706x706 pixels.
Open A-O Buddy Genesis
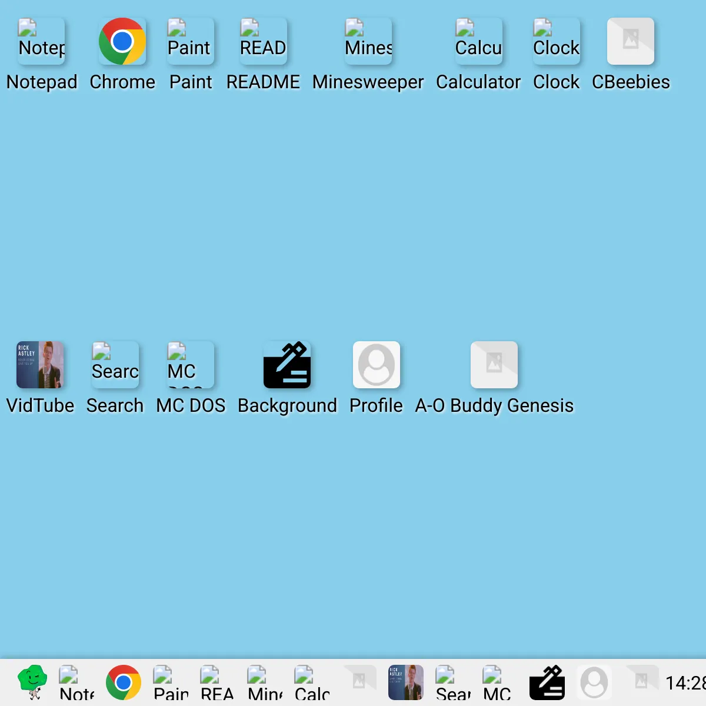[494, 364]
